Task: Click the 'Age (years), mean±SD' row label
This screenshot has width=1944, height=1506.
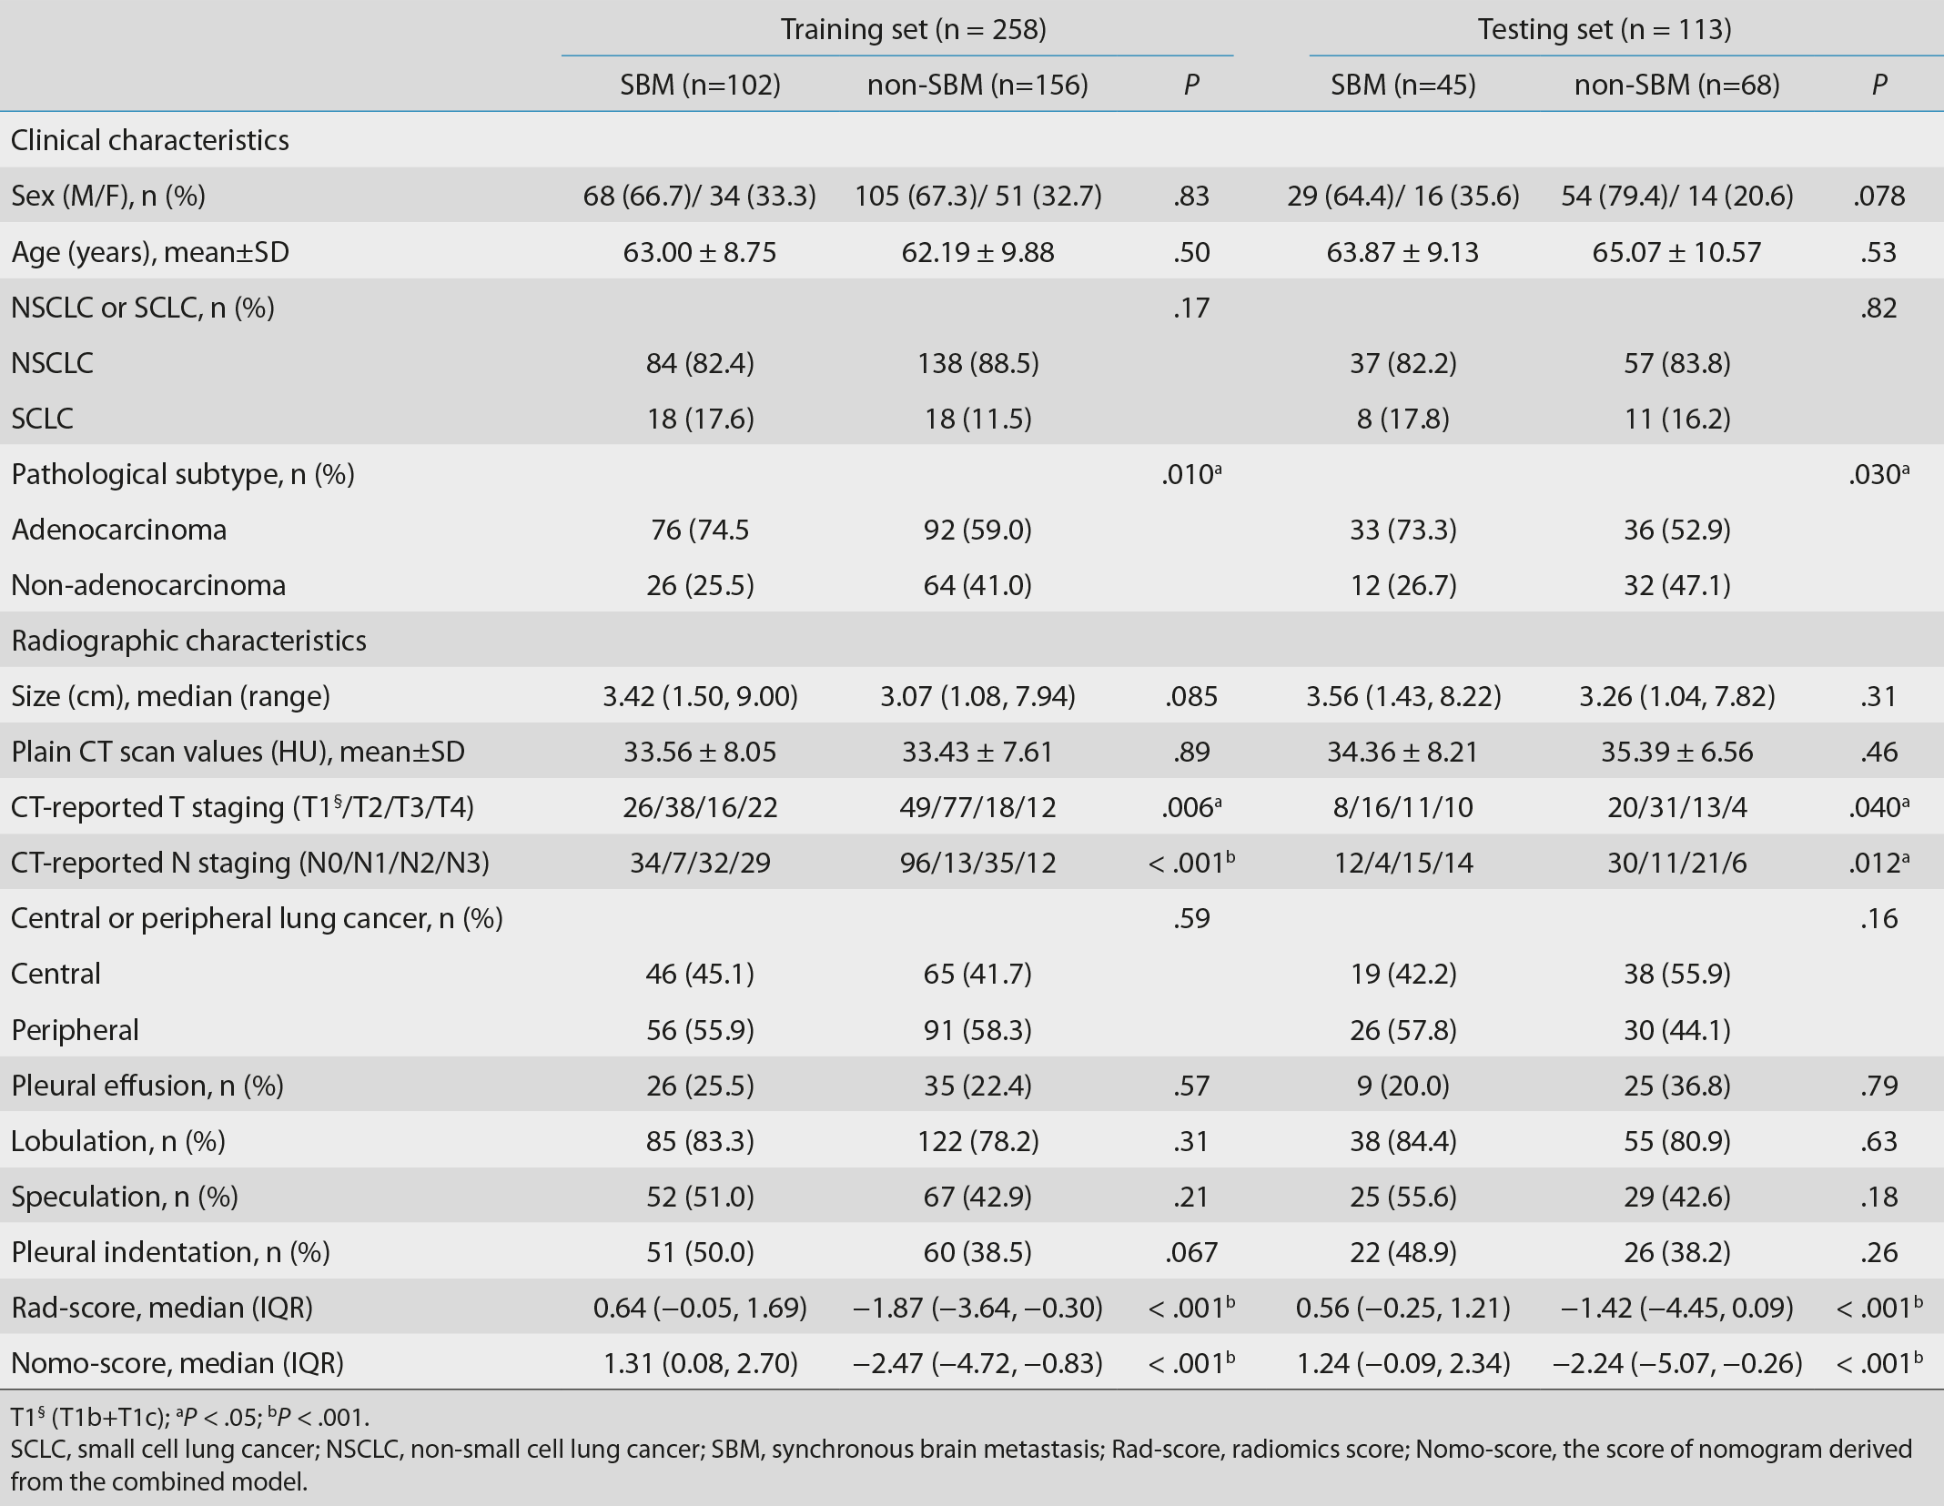Action: [150, 252]
